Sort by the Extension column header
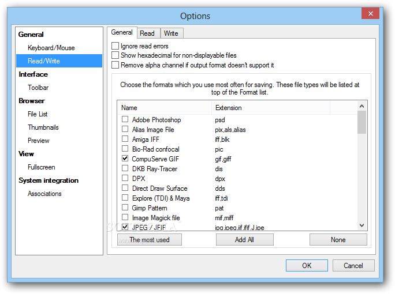Image resolution: width=395 pixels, height=294 pixels. pyautogui.click(x=271, y=108)
